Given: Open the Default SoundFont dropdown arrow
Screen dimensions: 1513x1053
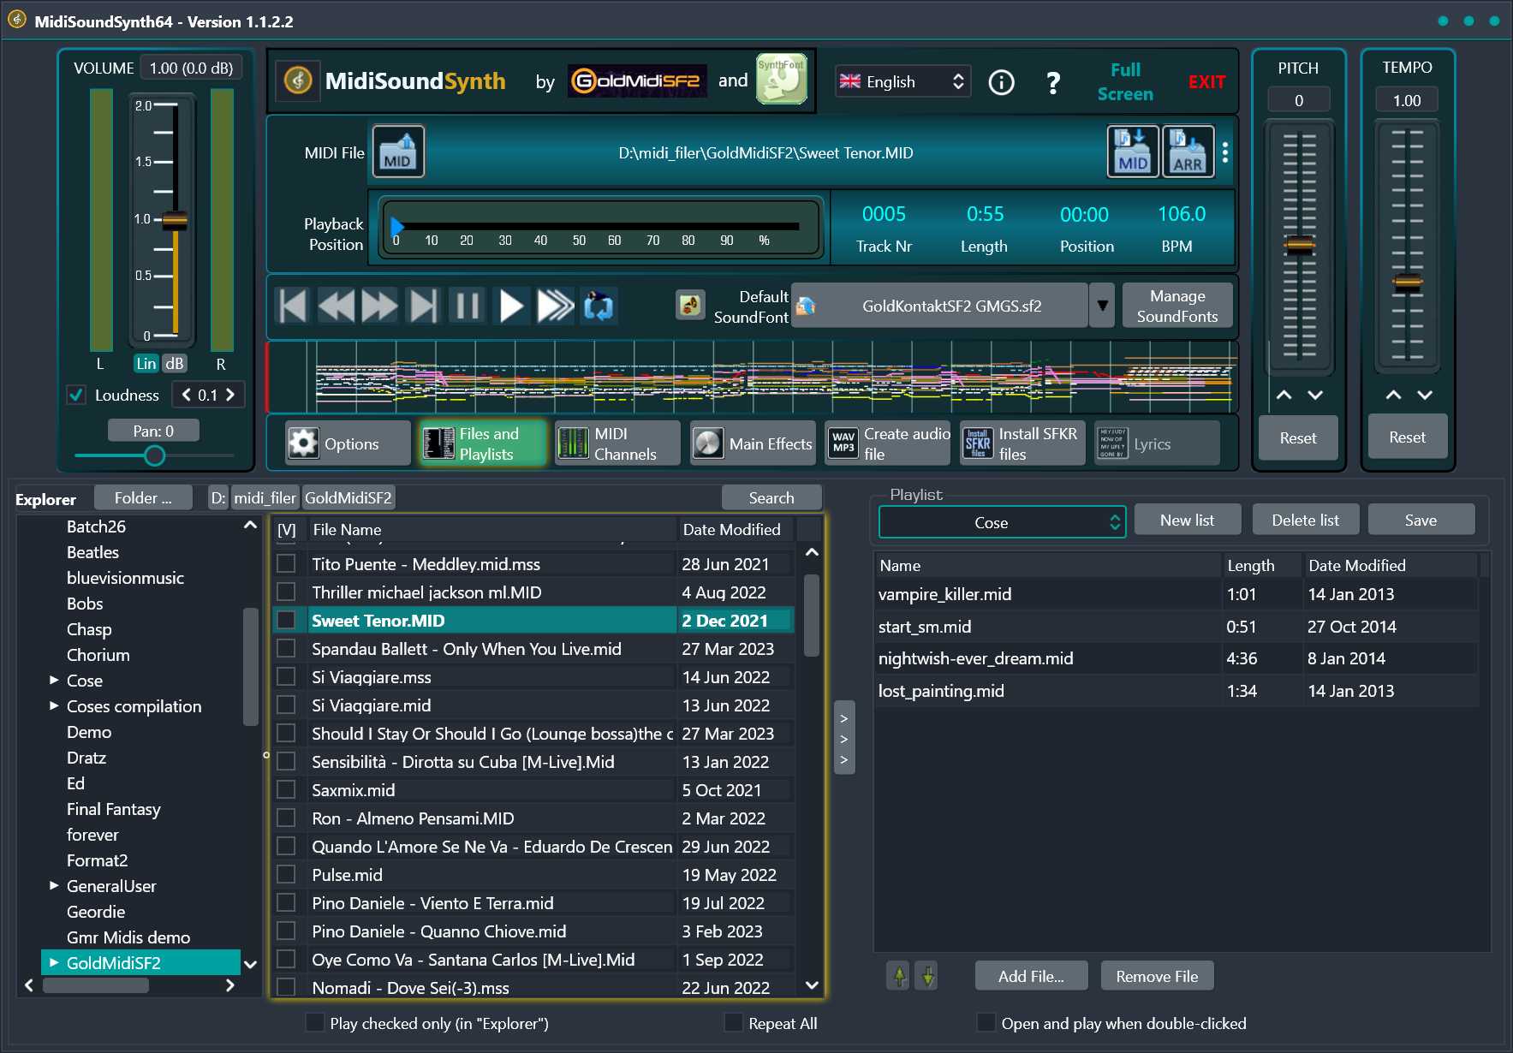Looking at the screenshot, I should tap(1102, 306).
